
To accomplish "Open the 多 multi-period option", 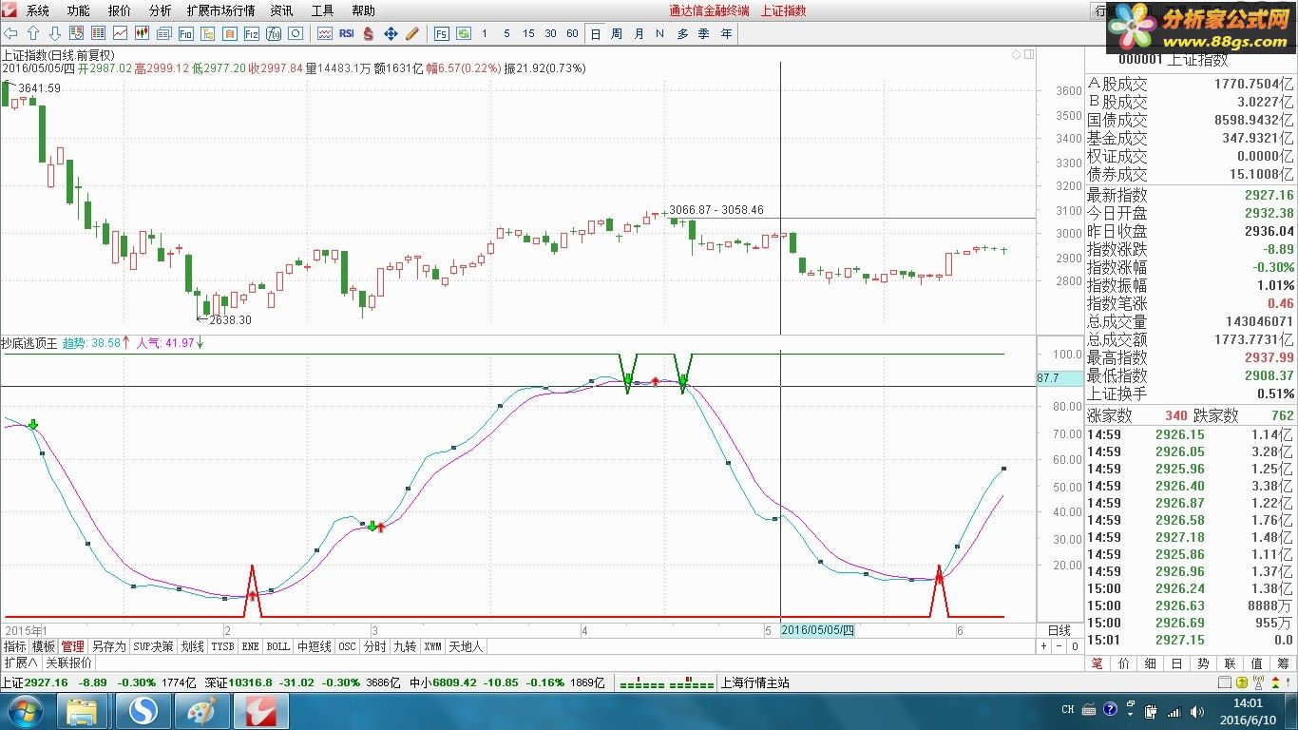I will pyautogui.click(x=682, y=33).
